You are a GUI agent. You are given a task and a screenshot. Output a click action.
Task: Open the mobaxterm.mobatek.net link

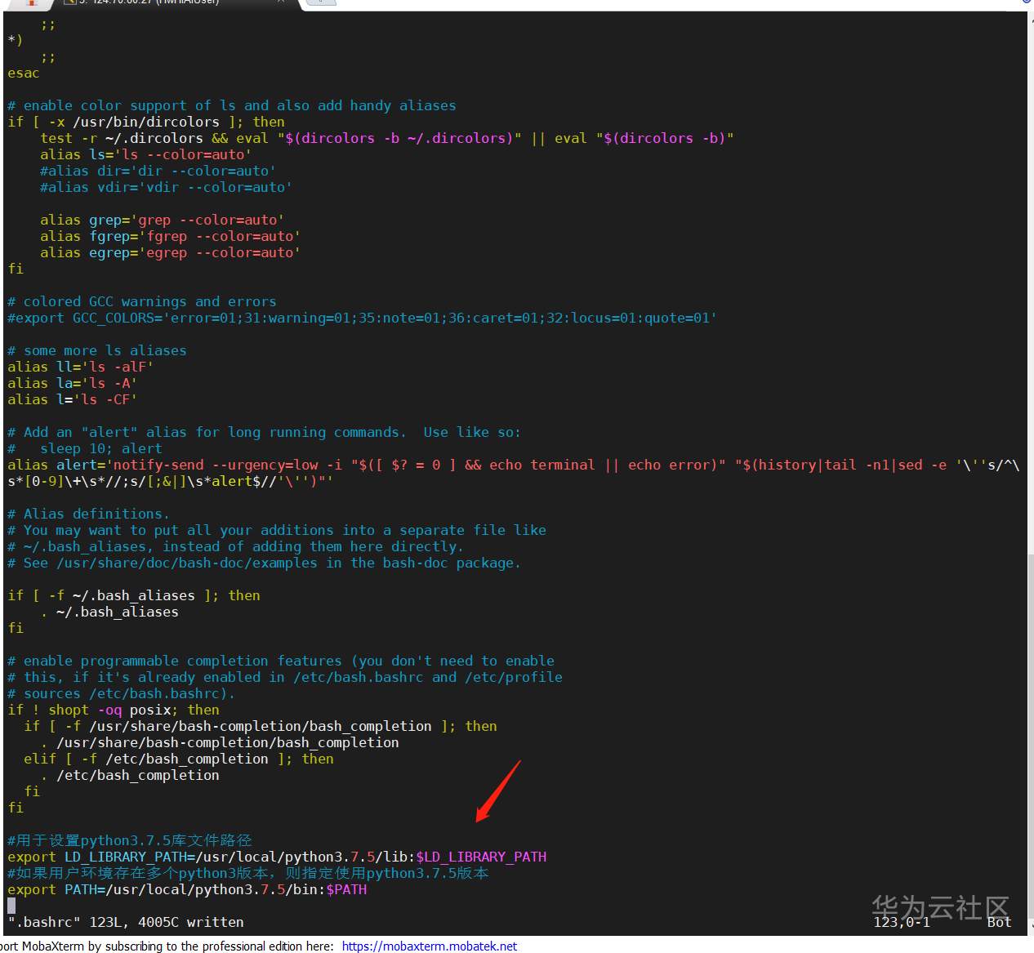tap(429, 946)
